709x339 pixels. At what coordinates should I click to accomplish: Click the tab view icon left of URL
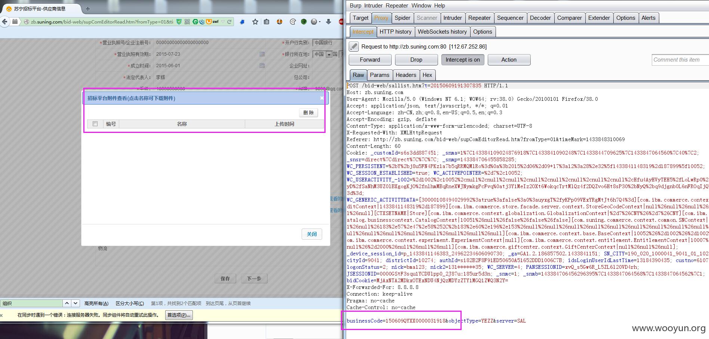click(x=15, y=22)
